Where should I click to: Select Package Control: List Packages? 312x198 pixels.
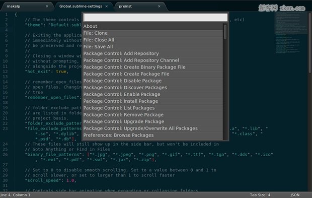point(152,108)
